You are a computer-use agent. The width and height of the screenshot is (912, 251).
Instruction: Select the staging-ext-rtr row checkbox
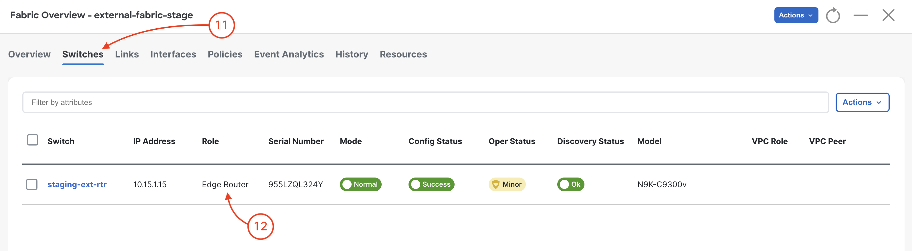pos(32,184)
